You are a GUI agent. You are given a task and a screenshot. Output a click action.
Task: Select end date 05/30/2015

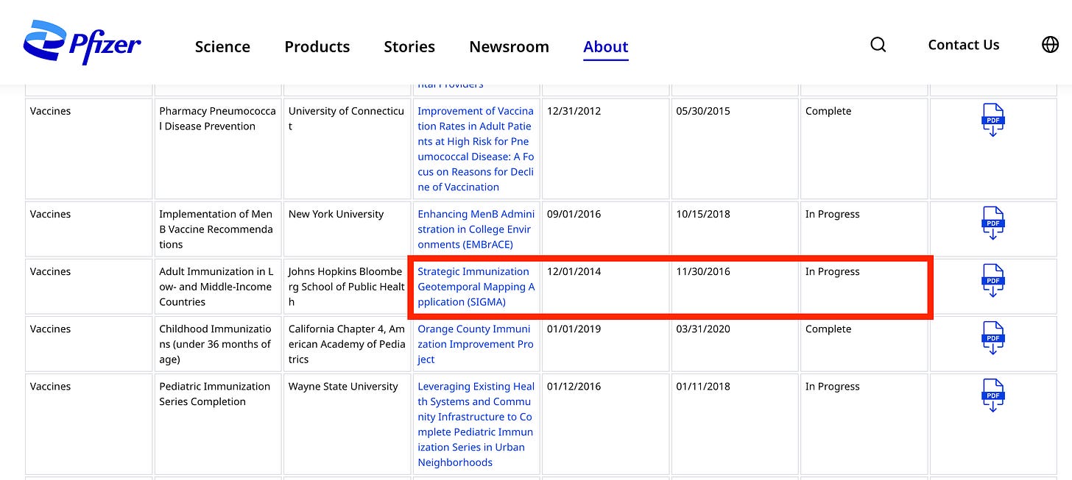click(x=703, y=111)
